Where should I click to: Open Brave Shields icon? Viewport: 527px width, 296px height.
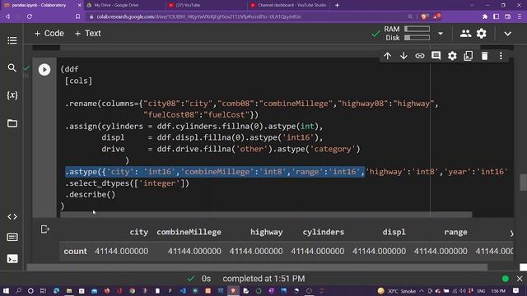(x=424, y=16)
